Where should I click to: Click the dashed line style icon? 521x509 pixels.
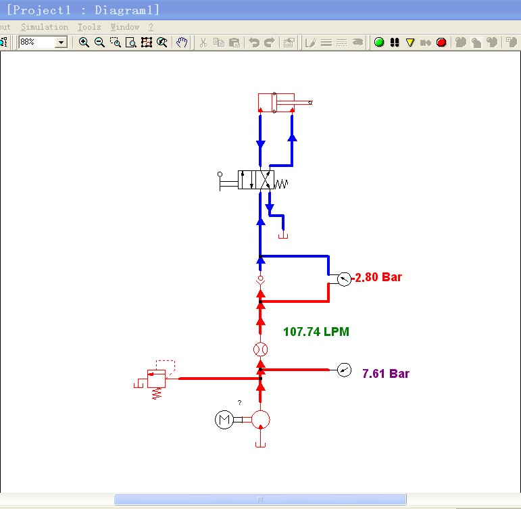[341, 42]
